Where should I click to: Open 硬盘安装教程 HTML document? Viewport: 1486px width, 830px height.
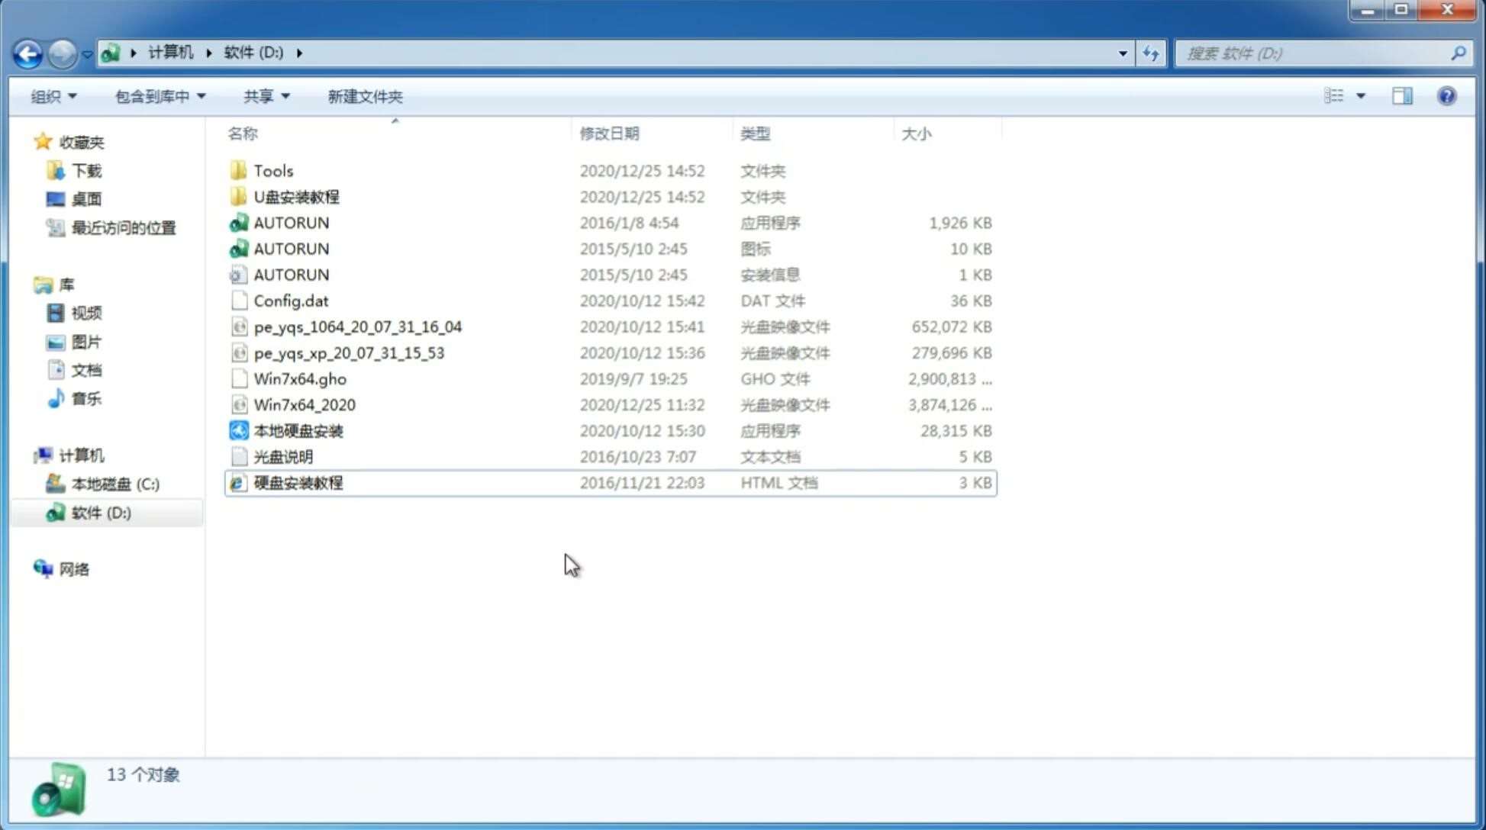pyautogui.click(x=298, y=482)
